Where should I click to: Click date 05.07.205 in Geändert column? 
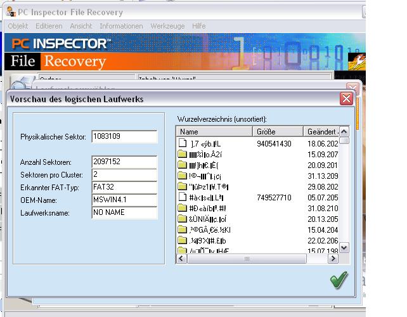pos(323,198)
